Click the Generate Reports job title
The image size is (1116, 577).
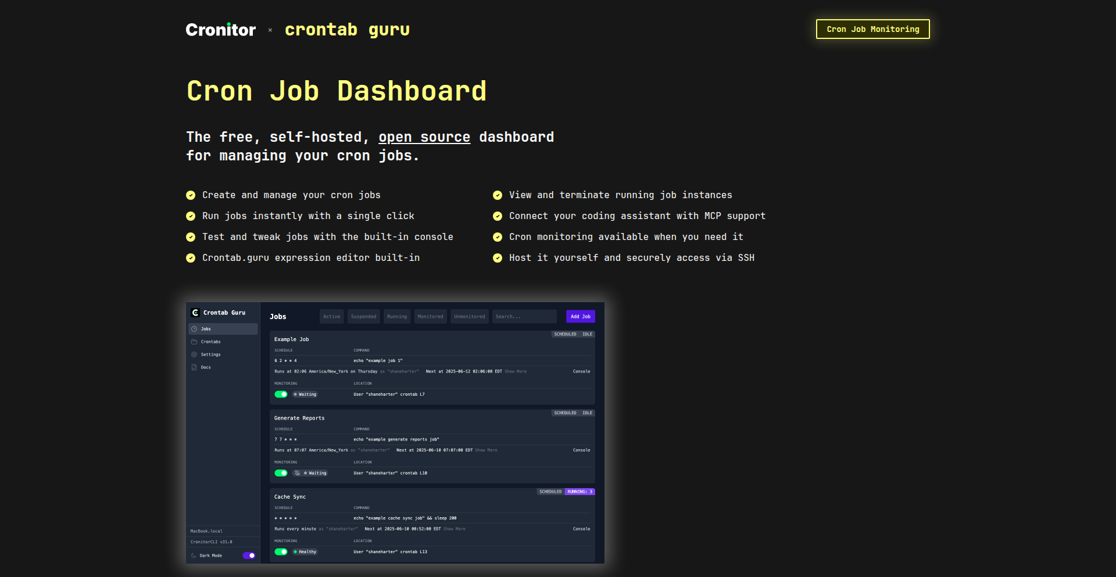pyautogui.click(x=299, y=418)
